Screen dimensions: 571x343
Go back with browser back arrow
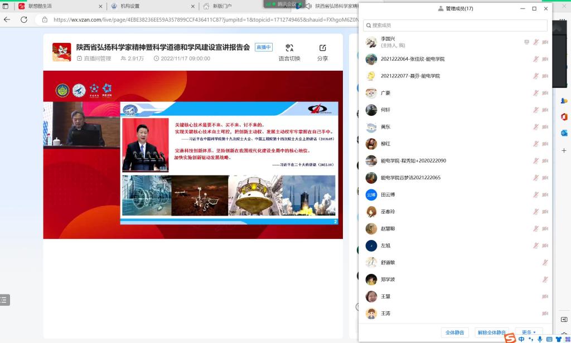coord(7,19)
